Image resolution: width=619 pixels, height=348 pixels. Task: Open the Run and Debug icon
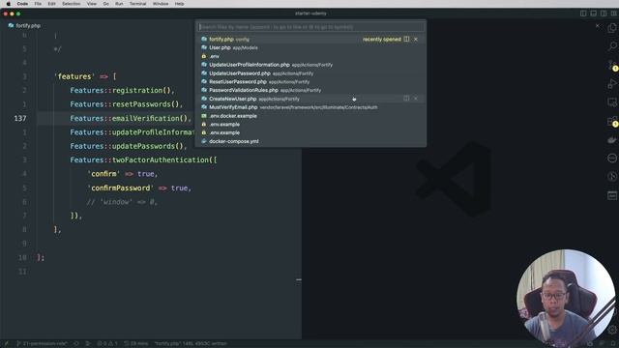click(612, 84)
